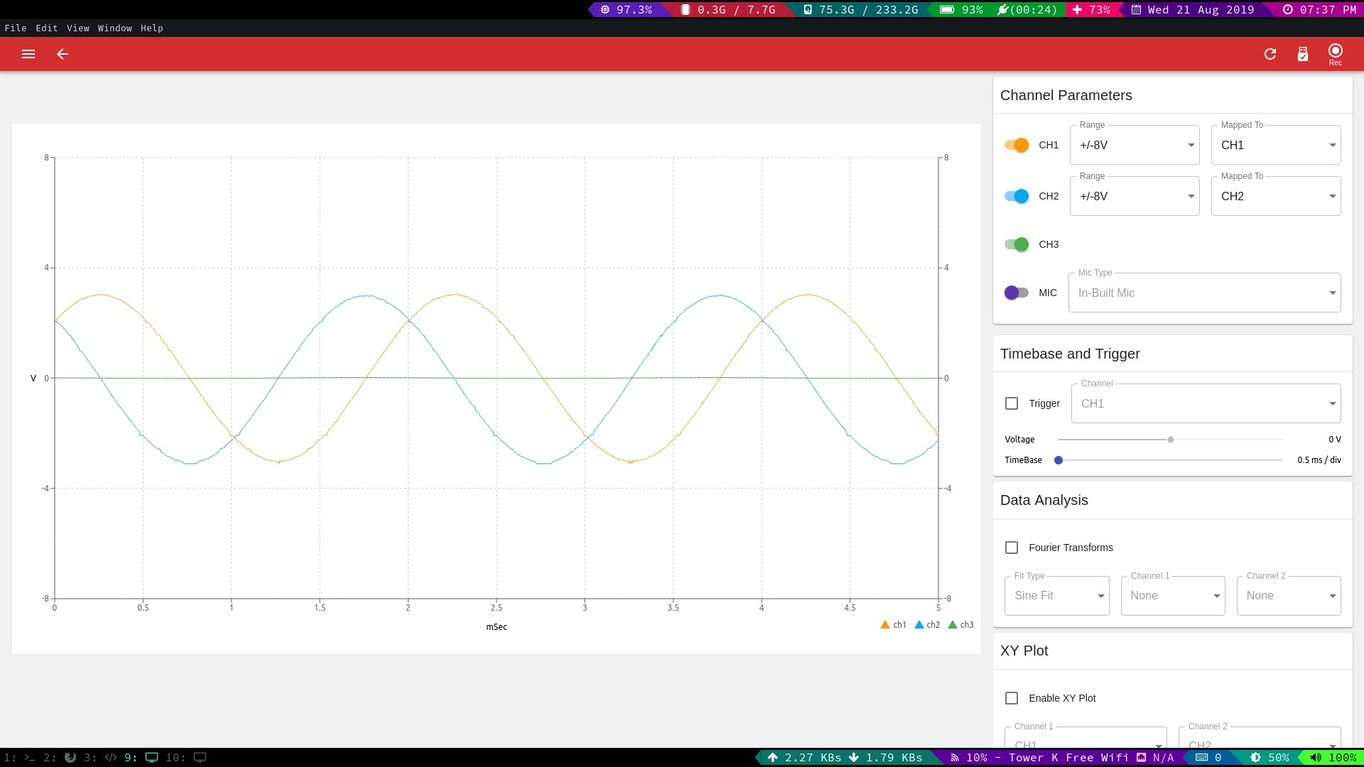
Task: Check the Enable XY Plot checkbox
Action: coord(1012,698)
